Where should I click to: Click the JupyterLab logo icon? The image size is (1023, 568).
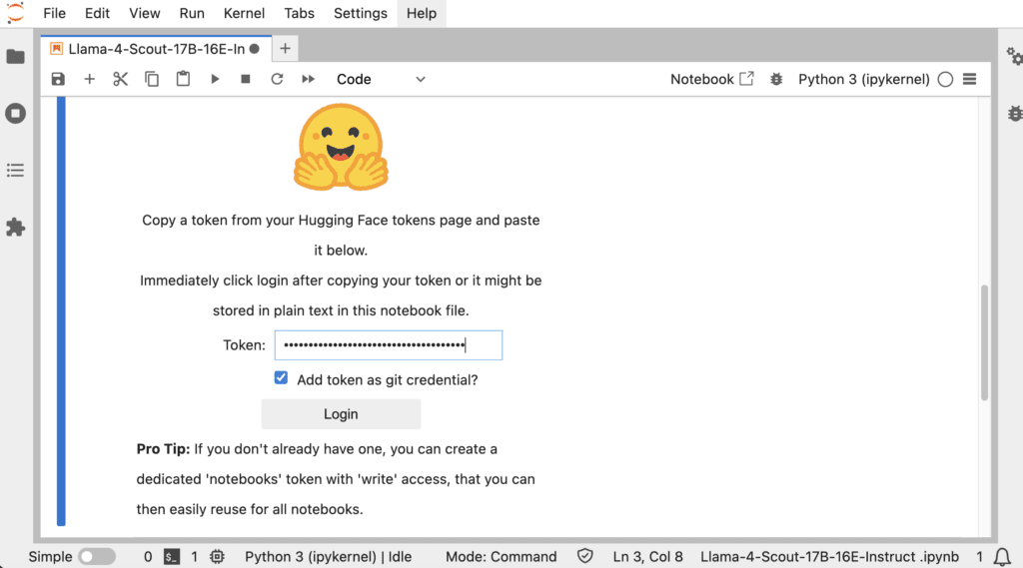pos(15,12)
